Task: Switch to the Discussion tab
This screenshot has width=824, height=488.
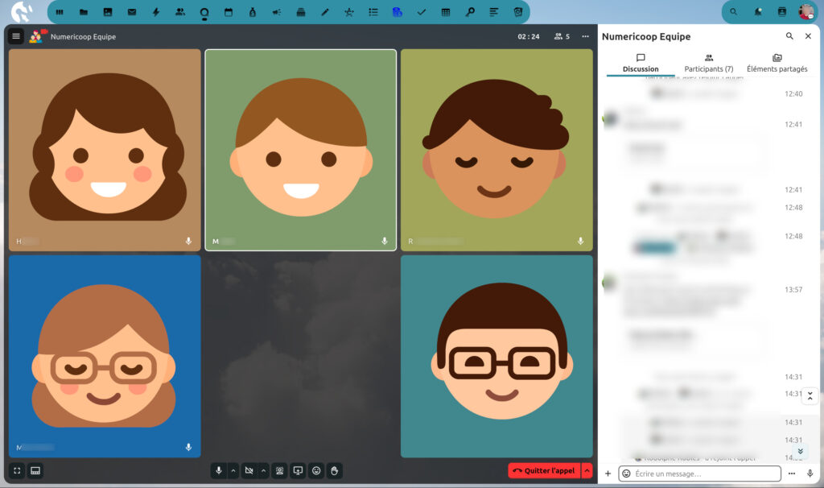Action: 641,63
